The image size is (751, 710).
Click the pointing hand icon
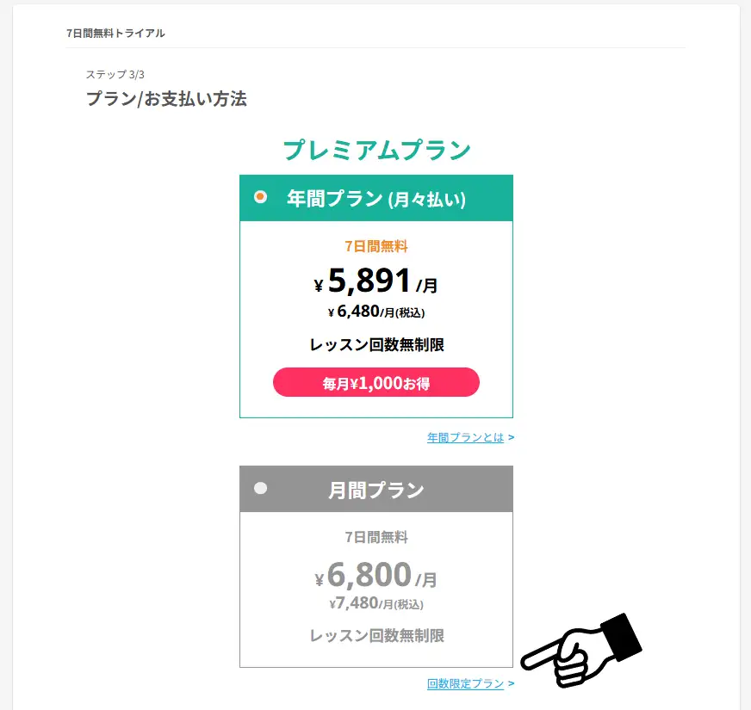click(582, 651)
